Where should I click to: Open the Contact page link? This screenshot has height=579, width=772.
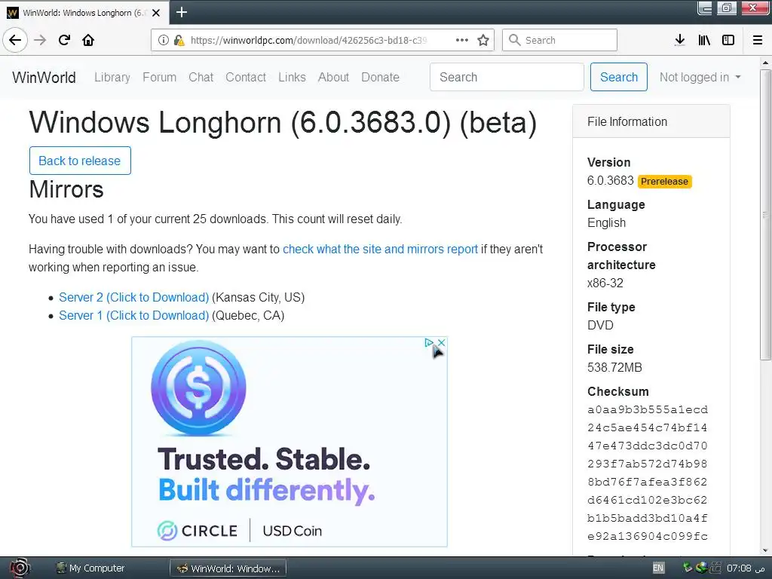246,78
